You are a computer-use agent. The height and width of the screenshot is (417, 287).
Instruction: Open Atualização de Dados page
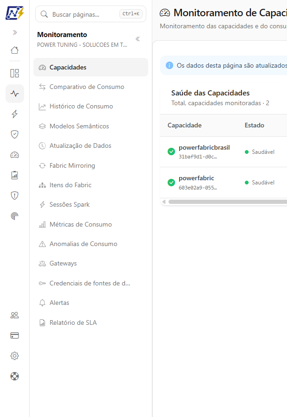point(91,146)
